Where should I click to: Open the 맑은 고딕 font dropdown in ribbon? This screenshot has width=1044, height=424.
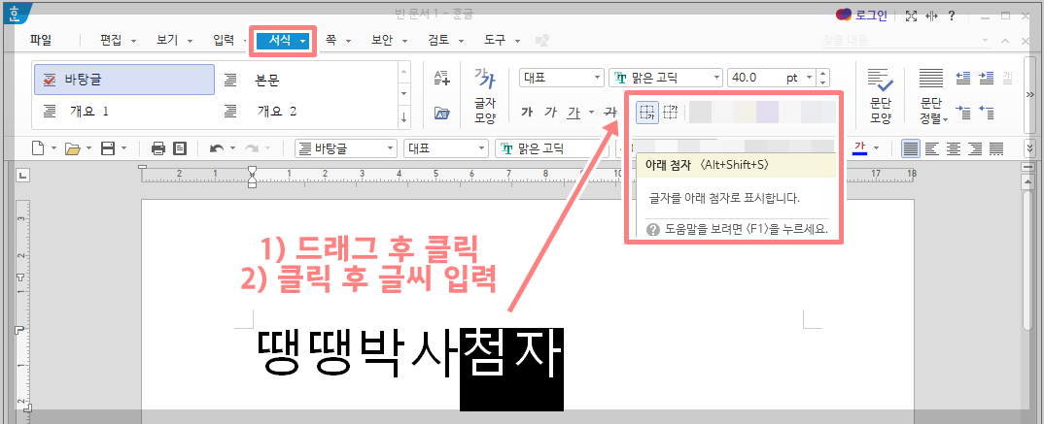(715, 78)
